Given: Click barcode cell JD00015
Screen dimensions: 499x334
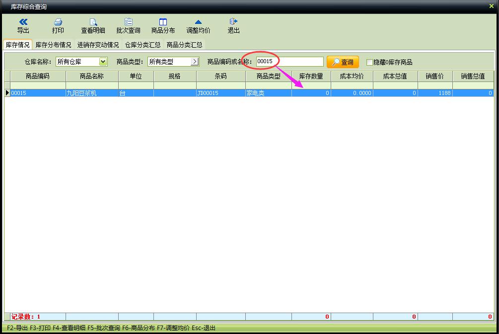Looking at the screenshot, I should [x=220, y=93].
